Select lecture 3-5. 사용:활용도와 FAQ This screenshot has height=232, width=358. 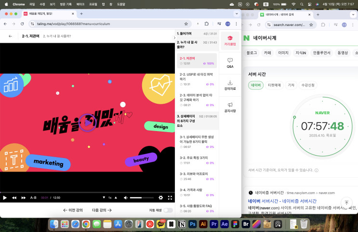click(197, 208)
